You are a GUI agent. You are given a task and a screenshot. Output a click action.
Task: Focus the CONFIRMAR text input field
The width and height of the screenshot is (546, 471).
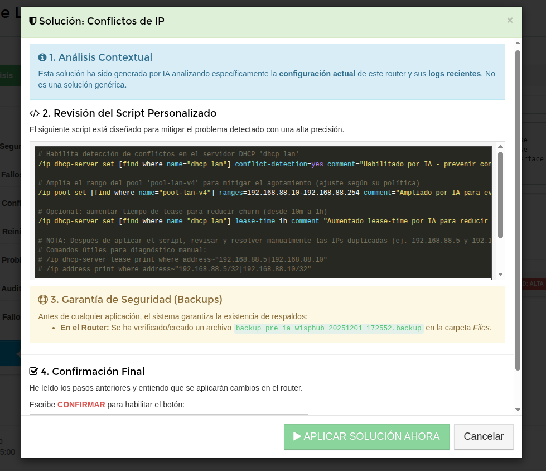(168, 414)
